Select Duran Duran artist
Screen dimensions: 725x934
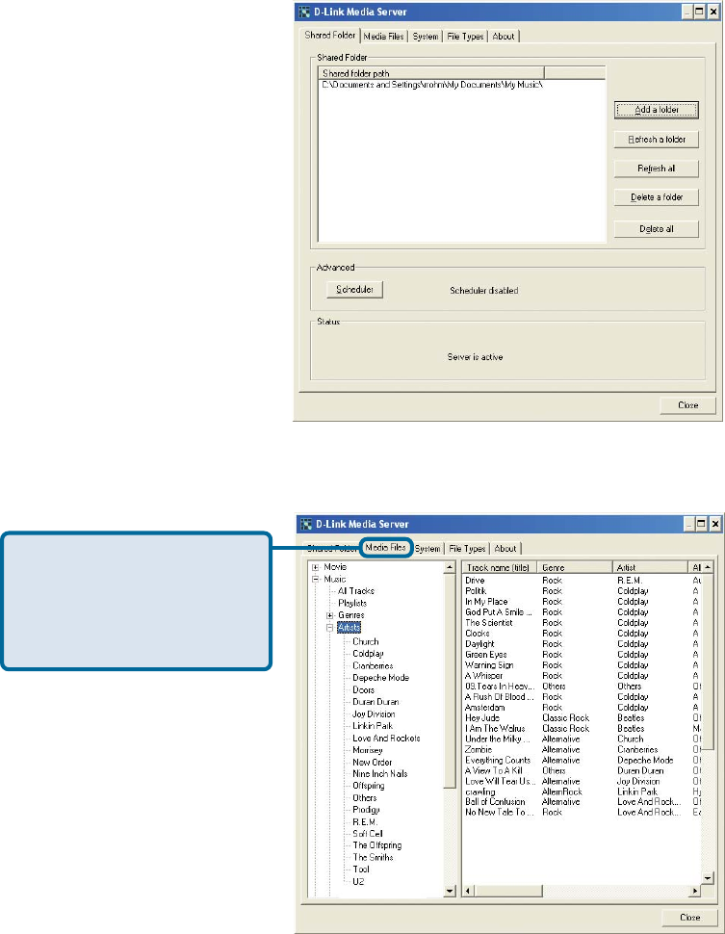(x=375, y=702)
